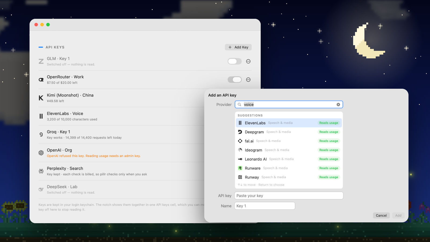Choose Ideogram in suggestions list
The image size is (430, 242).
pos(289,150)
